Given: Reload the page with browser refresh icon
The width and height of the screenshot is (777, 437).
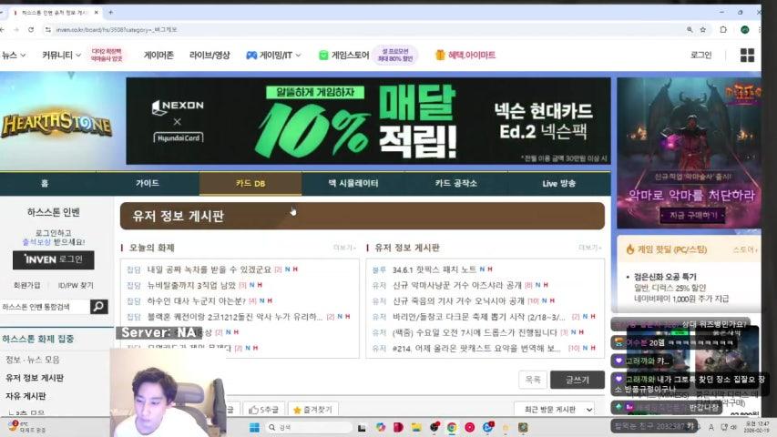Looking at the screenshot, I should click(31, 30).
